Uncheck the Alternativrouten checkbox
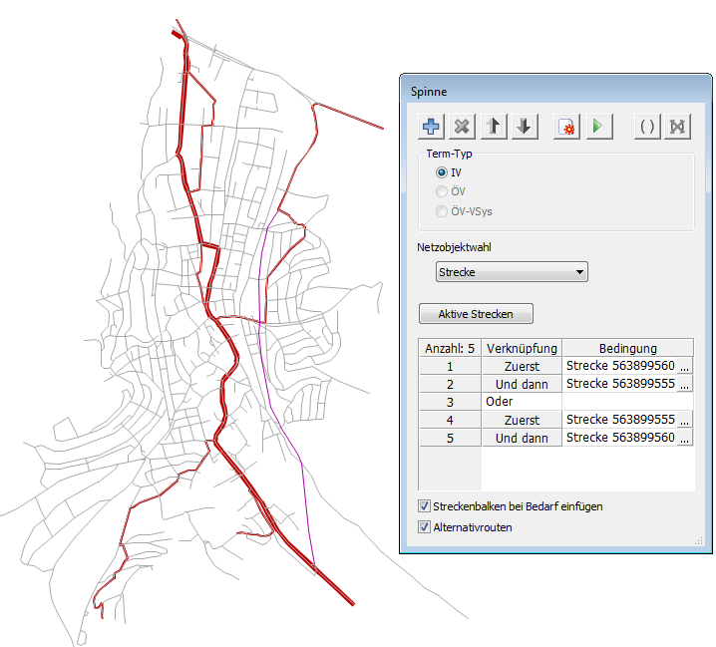716x647 pixels. pyautogui.click(x=425, y=526)
